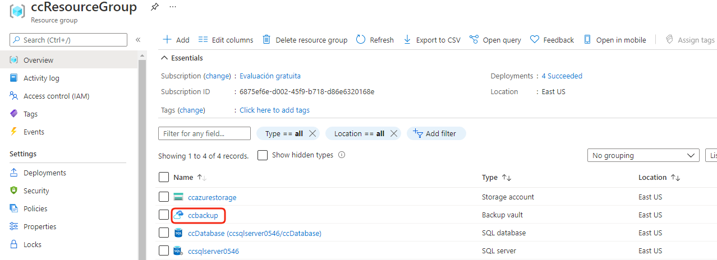This screenshot has width=717, height=260.
Task: Click Delete resource group
Action: 305,40
